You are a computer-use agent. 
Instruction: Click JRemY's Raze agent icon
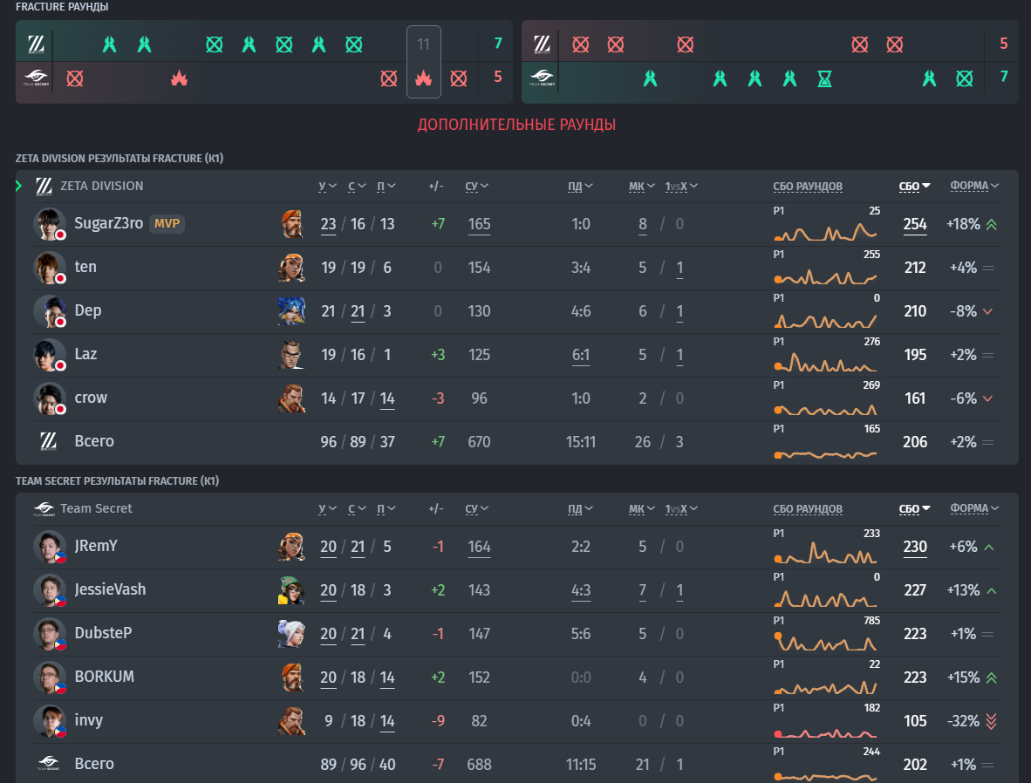[x=291, y=547]
